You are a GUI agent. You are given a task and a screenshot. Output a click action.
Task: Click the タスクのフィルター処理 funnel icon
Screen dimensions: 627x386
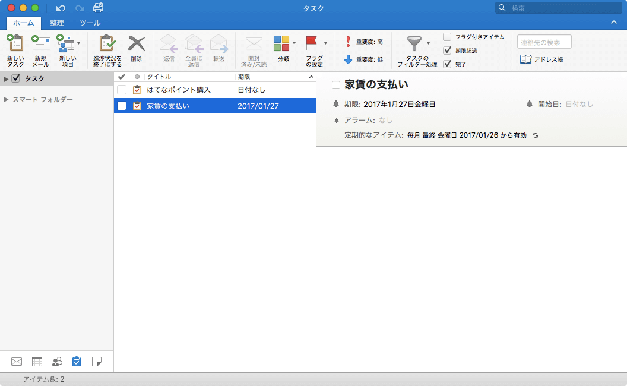414,43
